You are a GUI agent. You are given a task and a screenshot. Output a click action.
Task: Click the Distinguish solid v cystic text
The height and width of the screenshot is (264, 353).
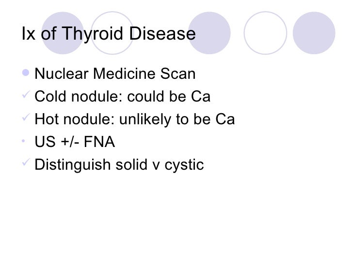tap(119, 164)
